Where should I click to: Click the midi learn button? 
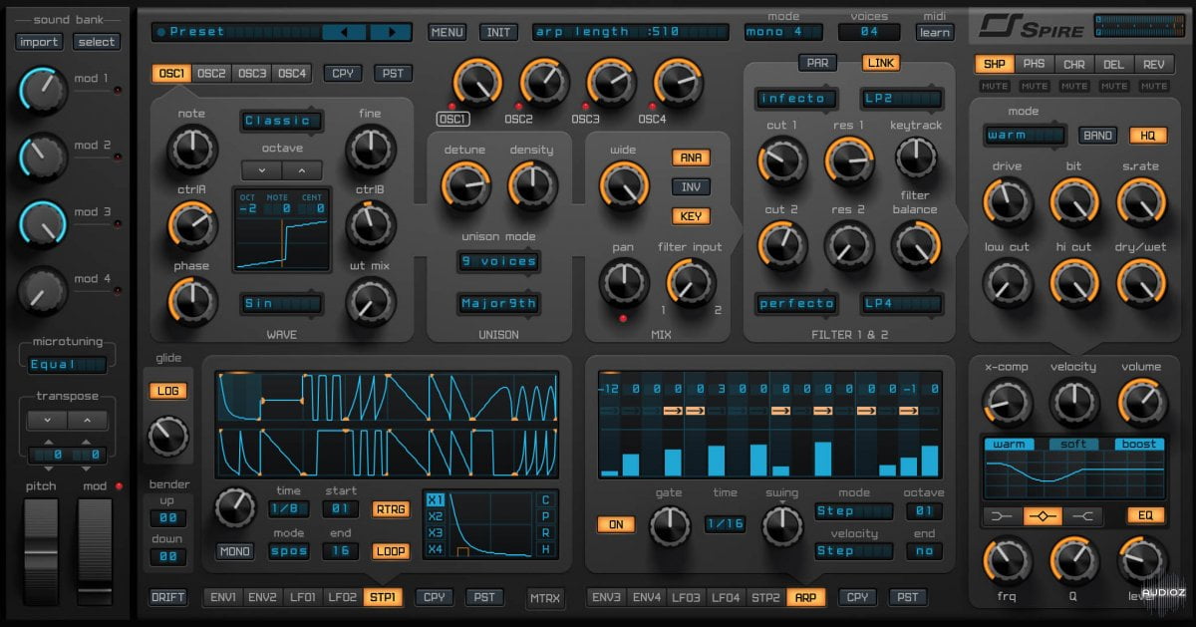pyautogui.click(x=934, y=32)
